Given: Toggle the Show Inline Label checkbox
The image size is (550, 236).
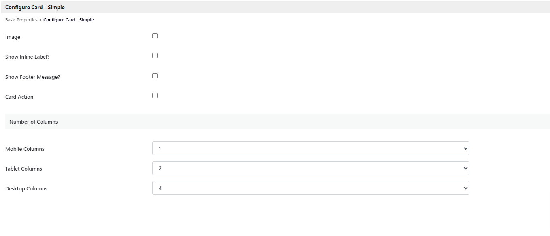Looking at the screenshot, I should pos(155,56).
